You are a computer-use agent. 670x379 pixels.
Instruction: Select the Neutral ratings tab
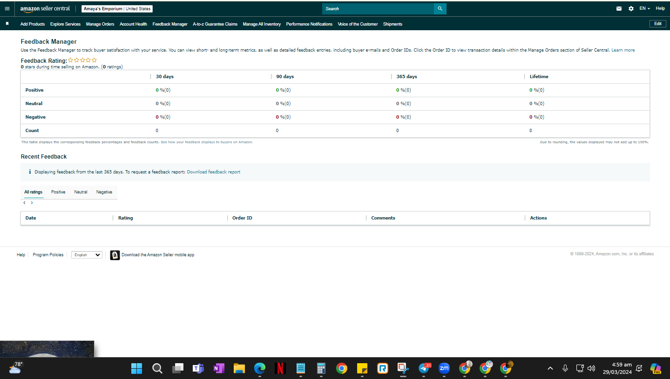[81, 192]
